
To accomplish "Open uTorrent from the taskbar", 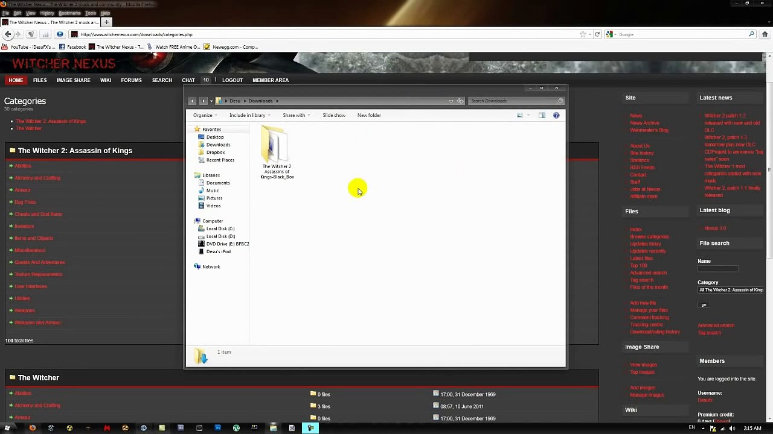I will click(x=236, y=428).
